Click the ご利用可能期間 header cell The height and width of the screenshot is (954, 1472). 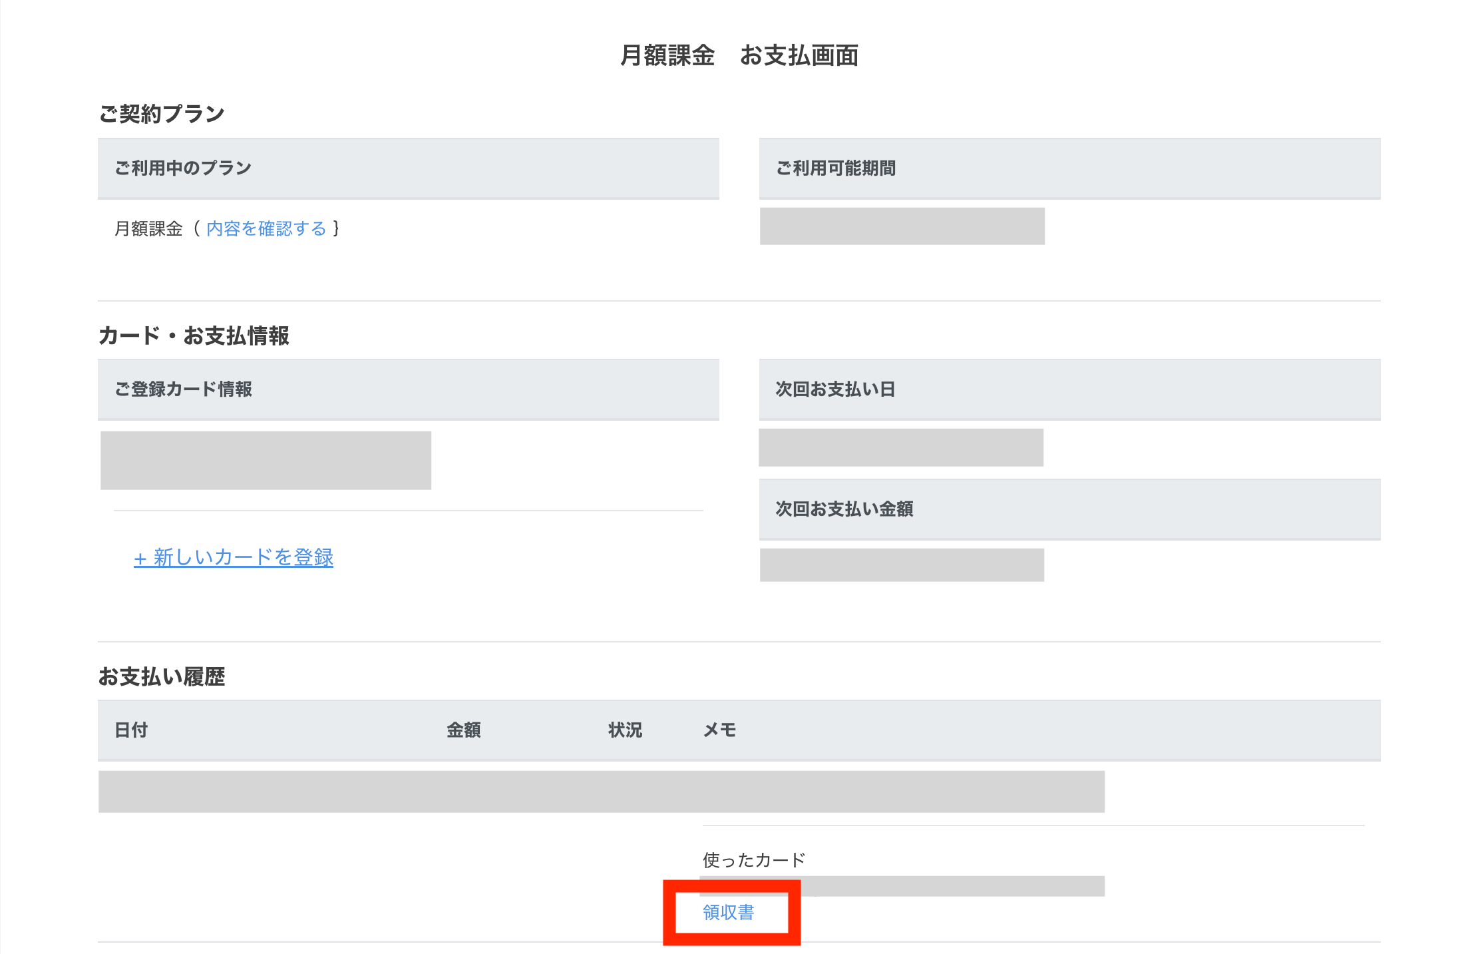[836, 168]
